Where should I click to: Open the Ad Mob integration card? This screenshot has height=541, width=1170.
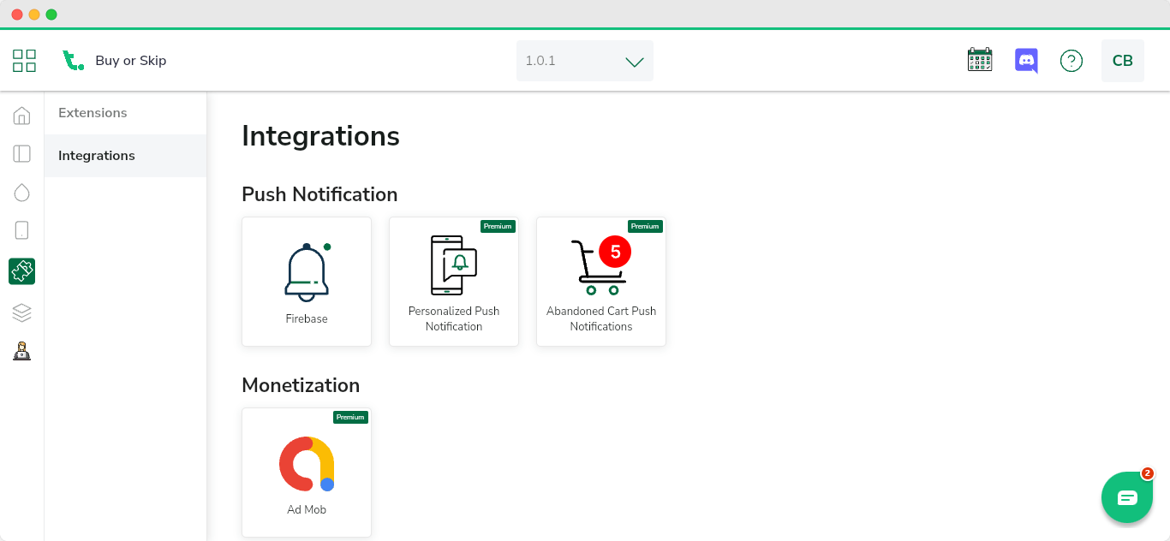coord(307,473)
